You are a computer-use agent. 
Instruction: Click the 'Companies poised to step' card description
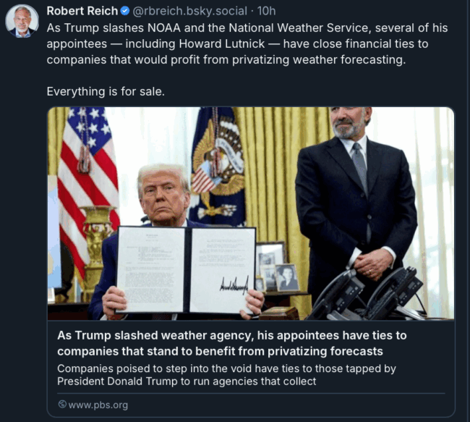pyautogui.click(x=226, y=375)
